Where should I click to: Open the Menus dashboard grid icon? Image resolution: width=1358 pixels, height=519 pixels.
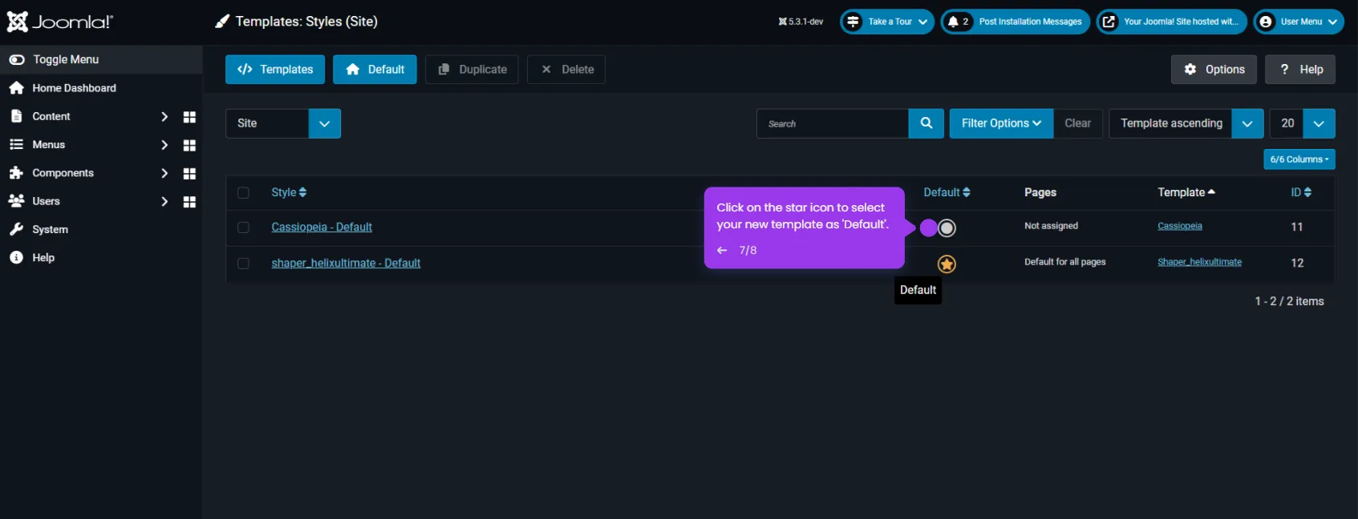pos(189,145)
